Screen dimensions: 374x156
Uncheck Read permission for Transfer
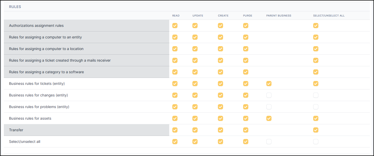pyautogui.click(x=175, y=130)
